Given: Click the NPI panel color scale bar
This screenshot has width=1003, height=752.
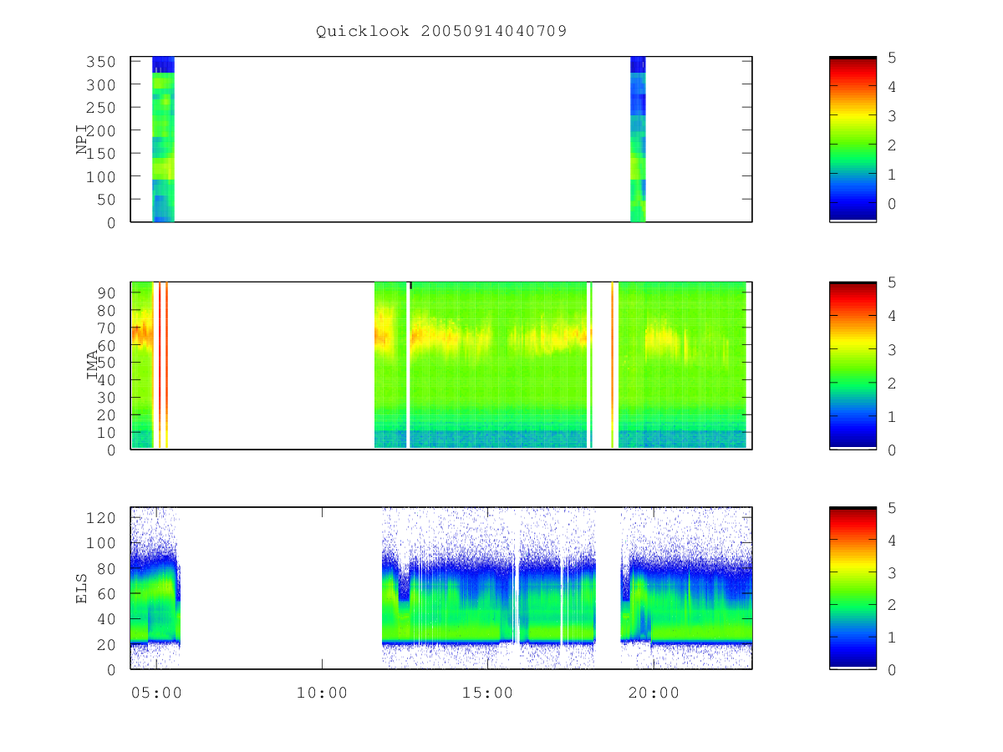Looking at the screenshot, I should click(x=853, y=139).
